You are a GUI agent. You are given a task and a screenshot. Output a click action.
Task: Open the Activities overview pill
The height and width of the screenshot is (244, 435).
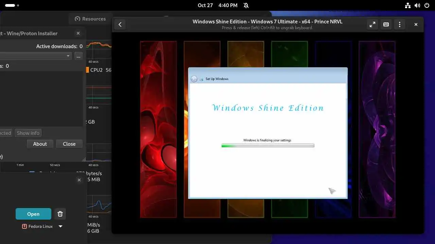12,5
